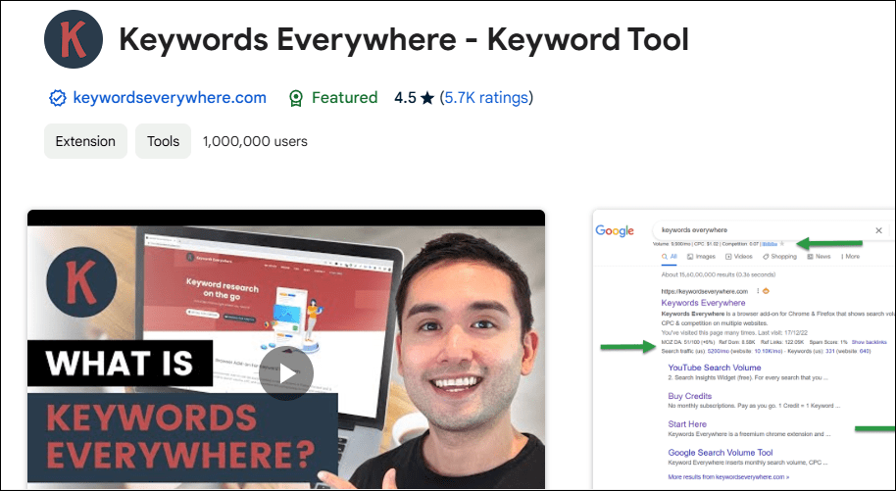Open the Keywords Everywhere search result link
896x491 pixels.
pyautogui.click(x=703, y=303)
